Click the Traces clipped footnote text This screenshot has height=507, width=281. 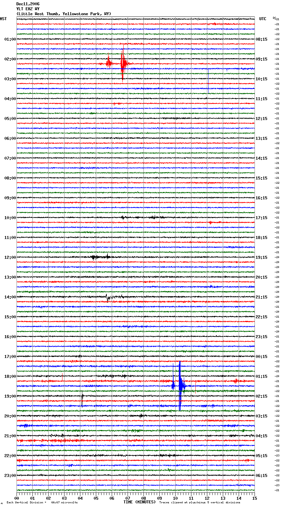[200, 502]
